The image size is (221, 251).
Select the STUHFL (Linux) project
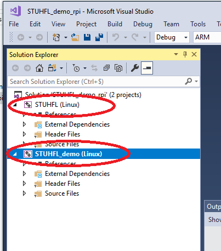tap(57, 105)
